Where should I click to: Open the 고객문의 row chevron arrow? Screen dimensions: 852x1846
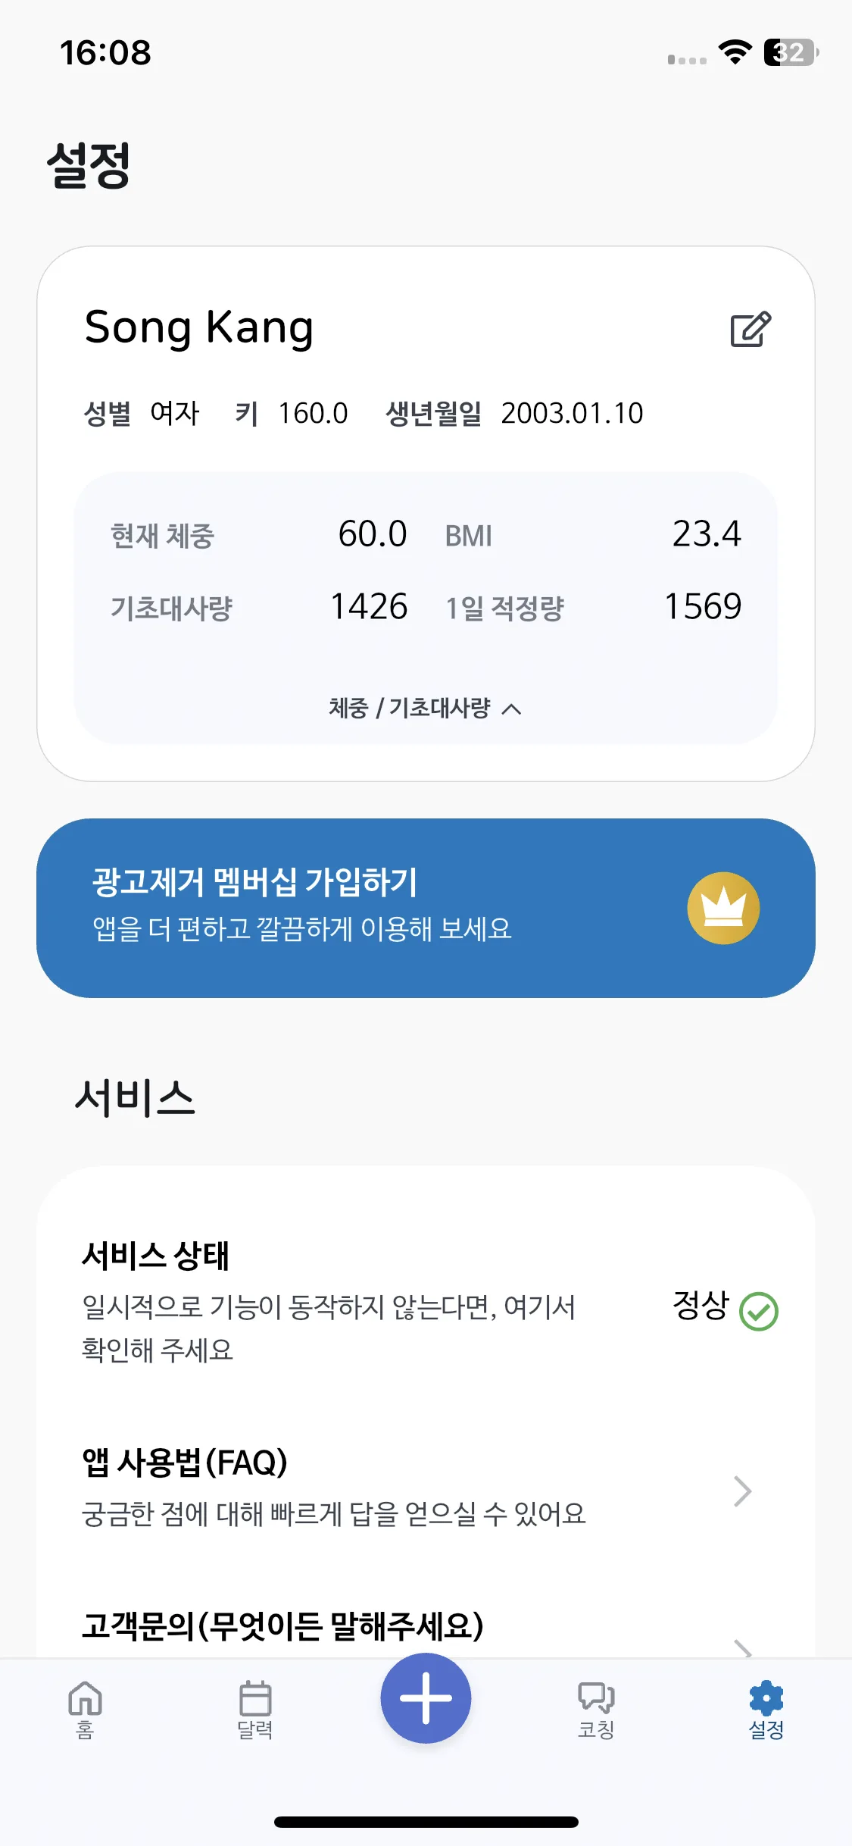(x=743, y=1648)
